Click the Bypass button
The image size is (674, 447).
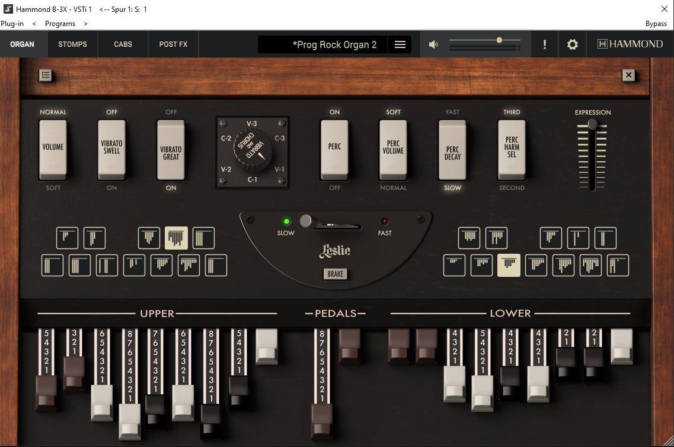pos(656,24)
